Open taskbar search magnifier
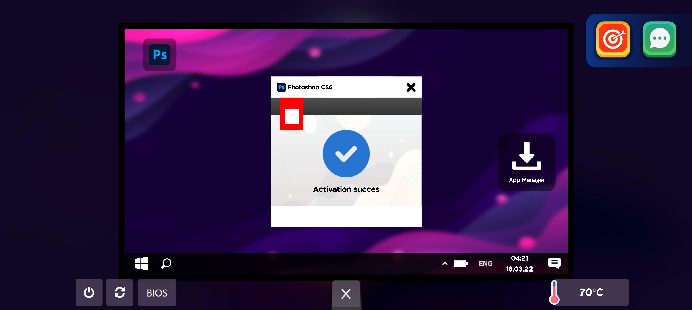Image resolution: width=692 pixels, height=310 pixels. 166,263
